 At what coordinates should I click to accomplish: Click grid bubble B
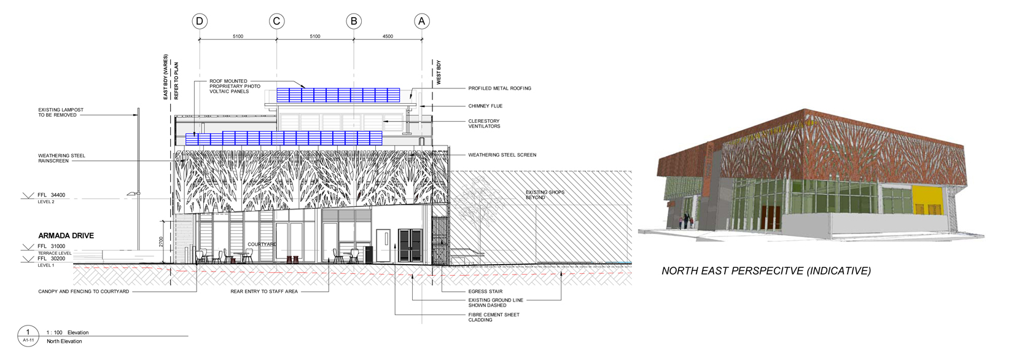[354, 21]
